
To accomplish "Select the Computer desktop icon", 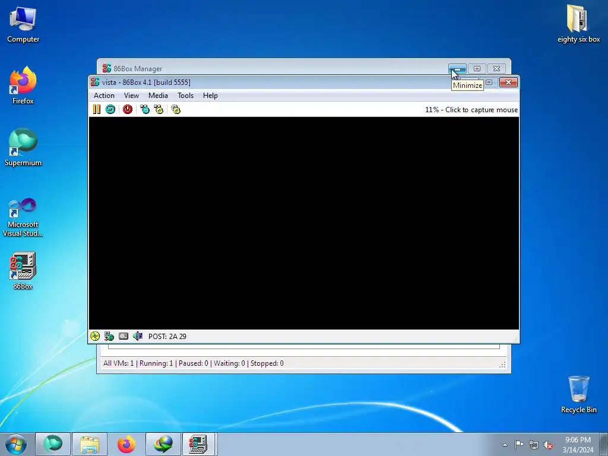I will (x=23, y=25).
